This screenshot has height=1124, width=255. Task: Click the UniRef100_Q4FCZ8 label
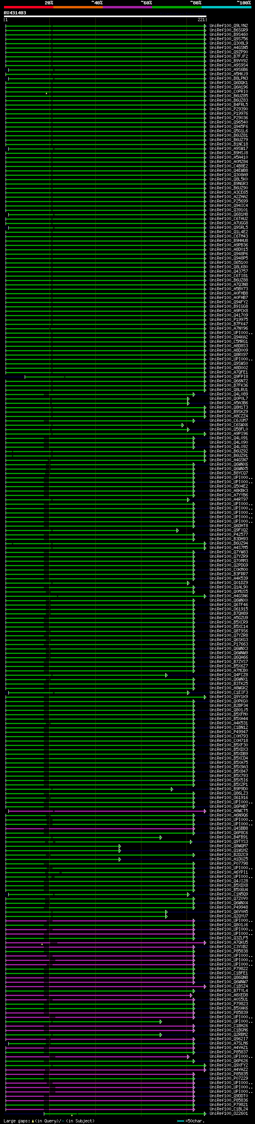click(x=229, y=675)
